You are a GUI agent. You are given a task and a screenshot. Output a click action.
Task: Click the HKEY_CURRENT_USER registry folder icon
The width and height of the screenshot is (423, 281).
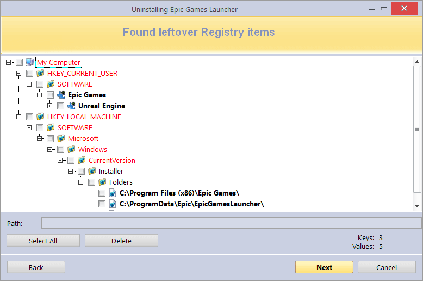pos(40,73)
